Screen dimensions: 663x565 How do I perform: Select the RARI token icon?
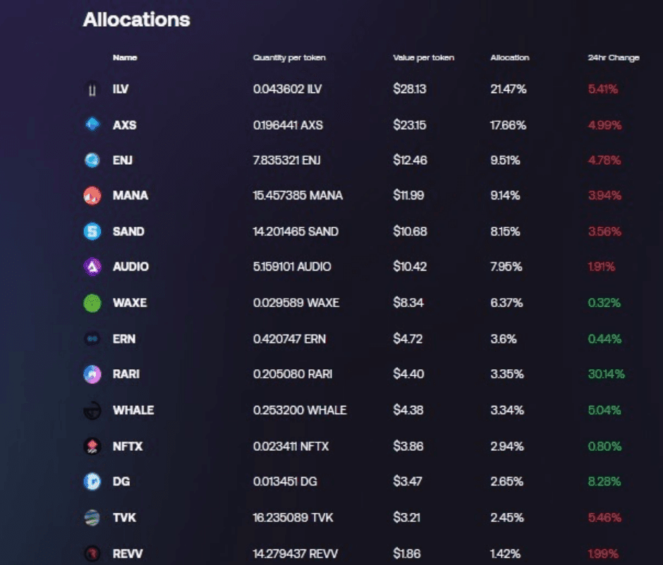[x=92, y=374]
